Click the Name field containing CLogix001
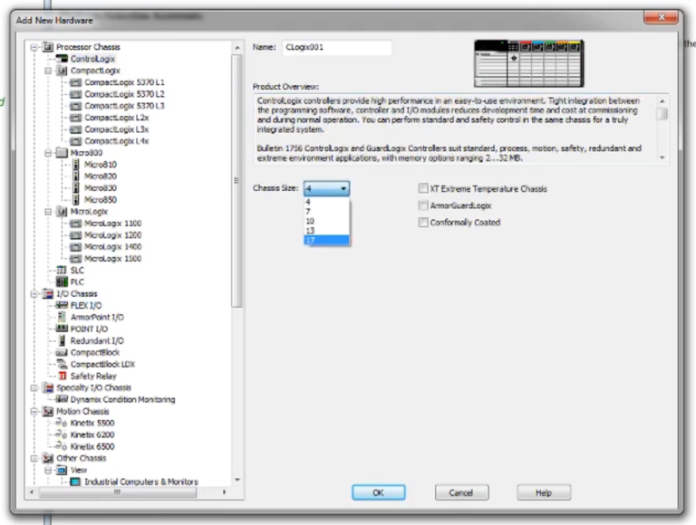 coord(337,47)
